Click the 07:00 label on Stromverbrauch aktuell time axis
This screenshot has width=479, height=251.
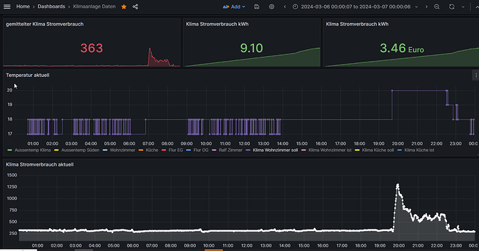point(152,245)
